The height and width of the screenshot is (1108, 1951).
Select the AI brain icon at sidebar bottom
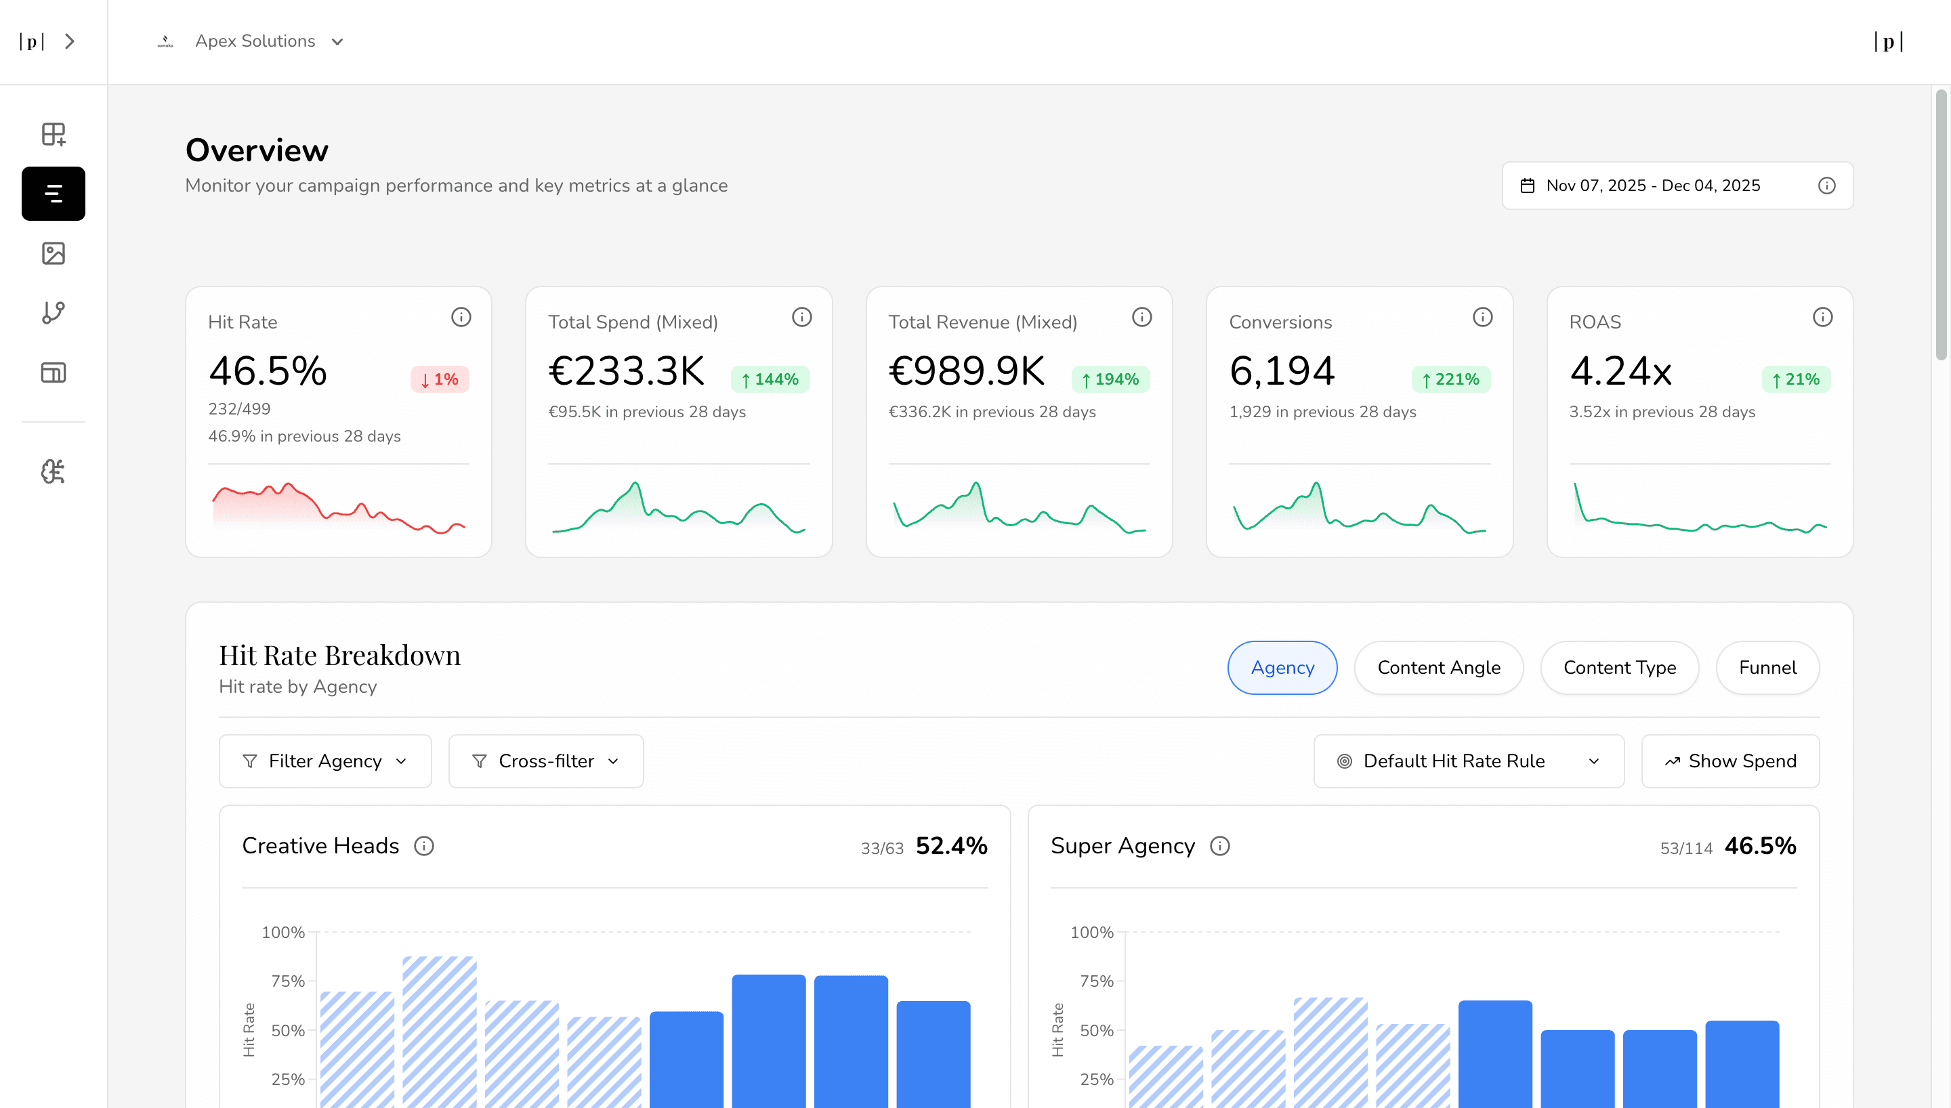[53, 472]
